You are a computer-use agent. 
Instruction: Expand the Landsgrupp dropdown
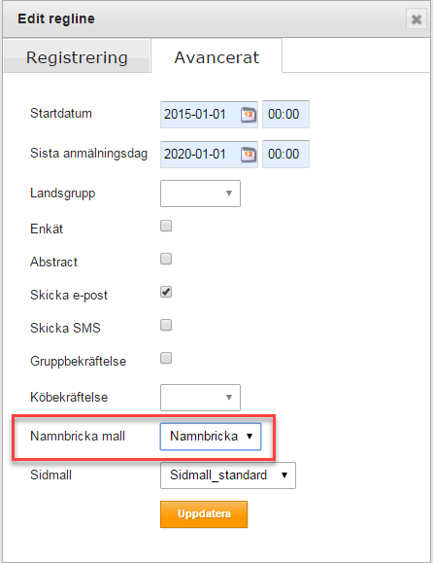200,194
